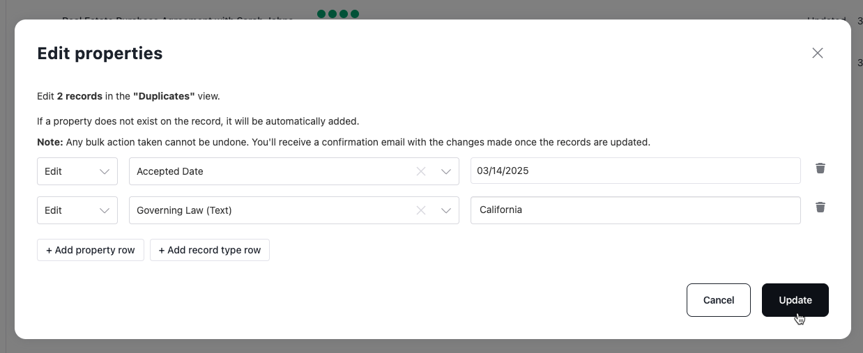The height and width of the screenshot is (353, 863).
Task: Delete the Governing Law property row
Action: tap(820, 207)
